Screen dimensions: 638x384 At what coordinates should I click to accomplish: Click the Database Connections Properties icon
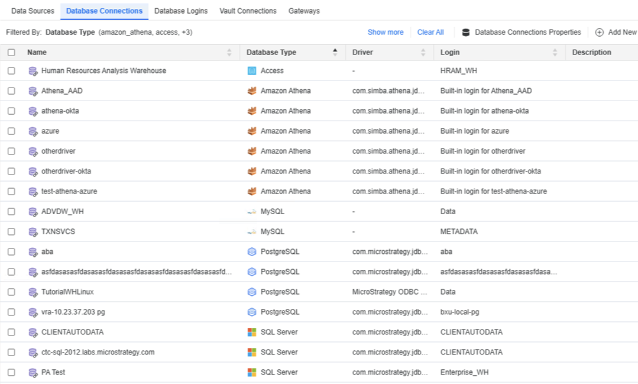click(x=466, y=33)
